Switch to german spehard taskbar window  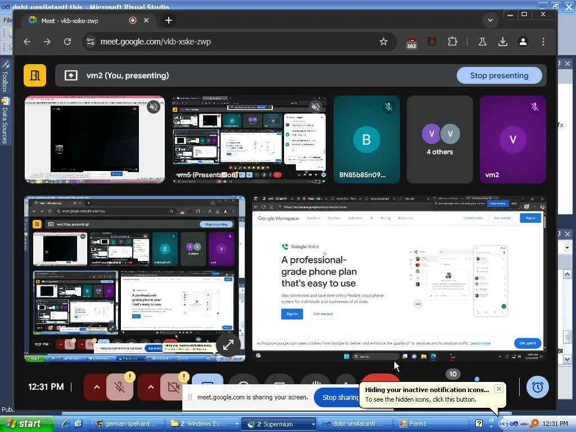tap(126, 424)
